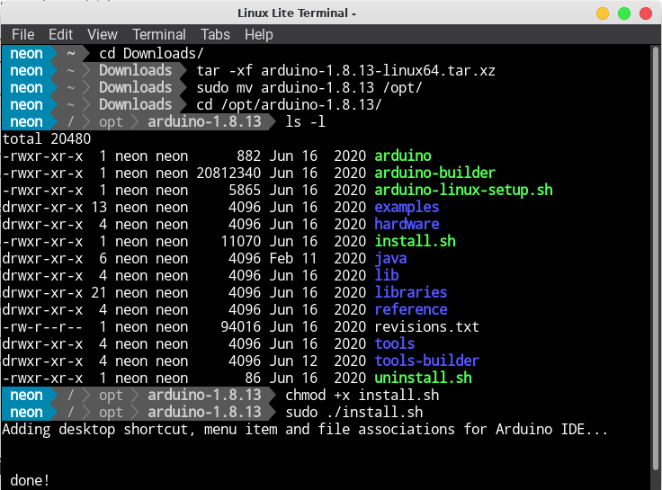
Task: Click the 'arduino-builder' file name
Action: (434, 173)
